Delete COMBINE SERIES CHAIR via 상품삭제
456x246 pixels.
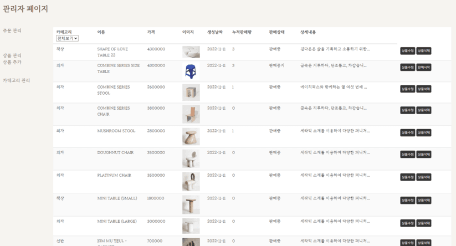424,110
